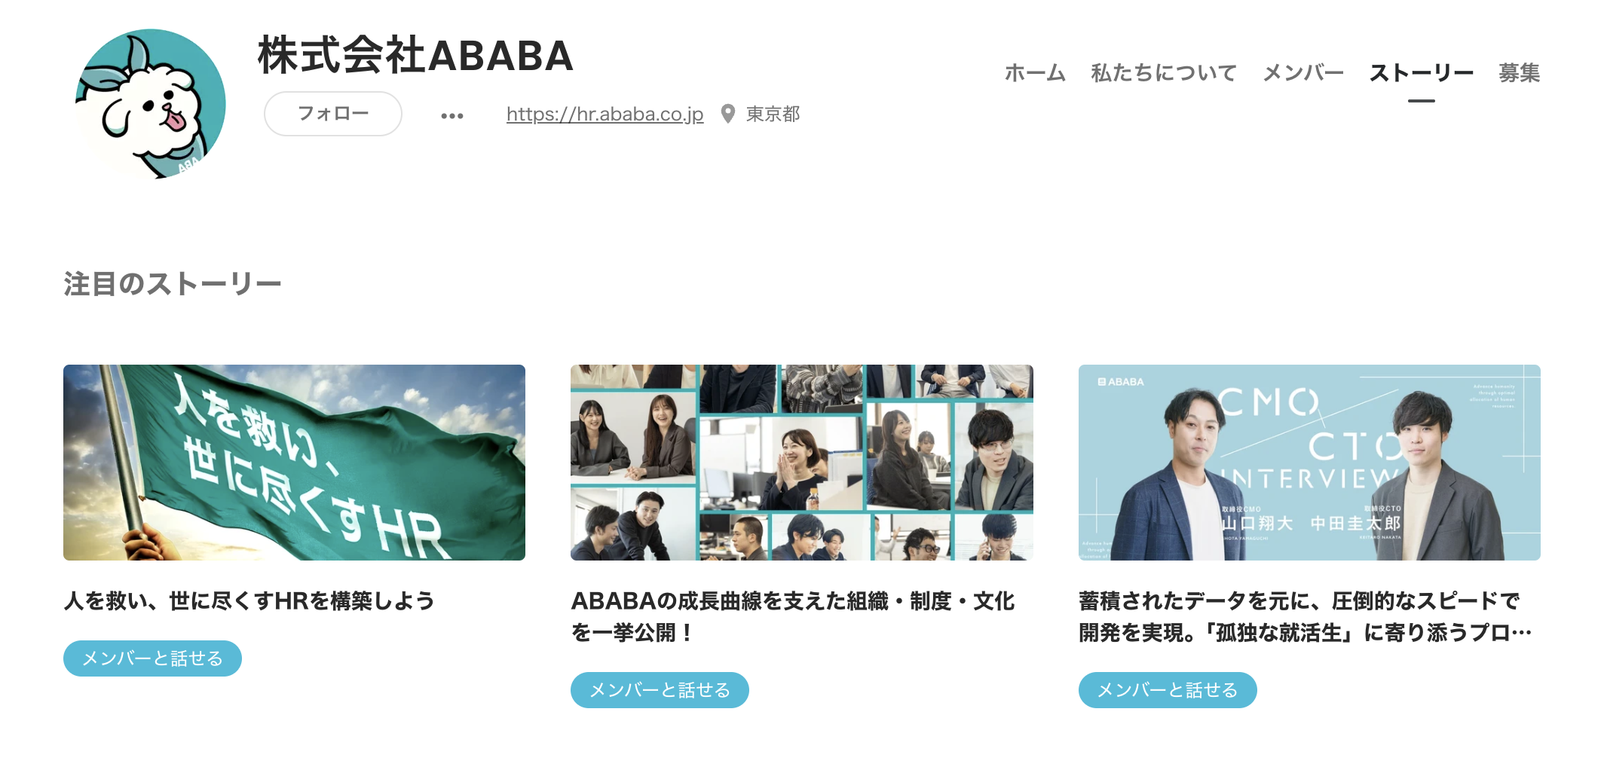Open the three-dot more options menu
1604x776 pixels.
click(x=452, y=115)
